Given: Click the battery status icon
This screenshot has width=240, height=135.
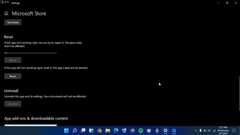Looking at the screenshot, I should [x=205, y=130].
